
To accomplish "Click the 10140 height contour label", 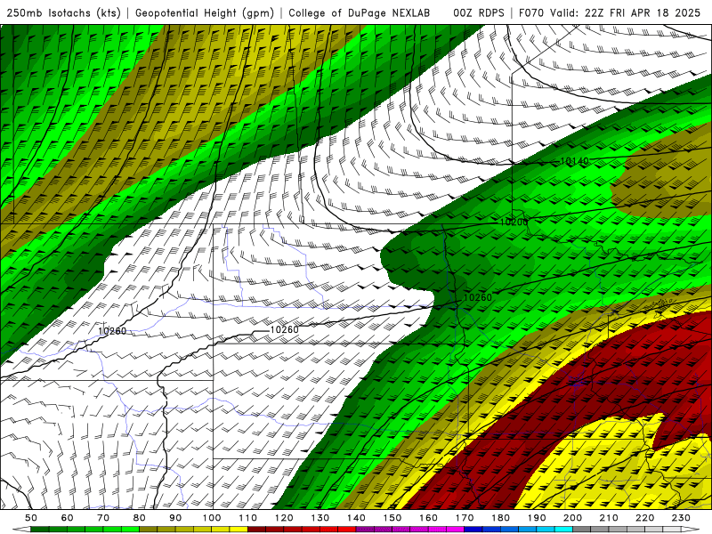I will 574,161.
